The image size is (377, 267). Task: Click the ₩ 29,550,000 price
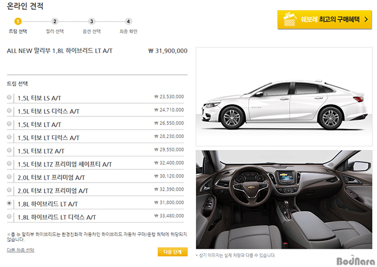(x=169, y=149)
